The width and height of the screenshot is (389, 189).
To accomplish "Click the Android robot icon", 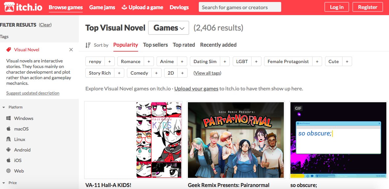I will coord(9,150).
